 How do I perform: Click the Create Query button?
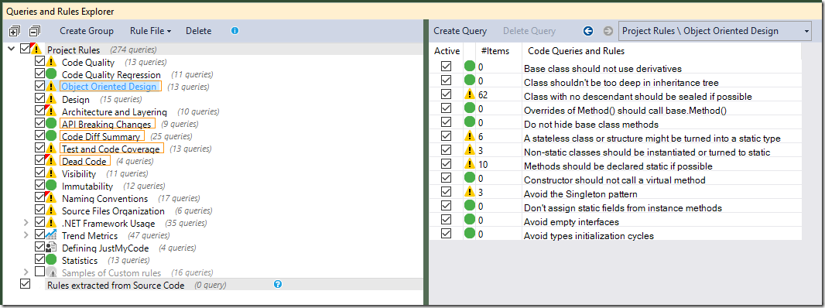460,31
